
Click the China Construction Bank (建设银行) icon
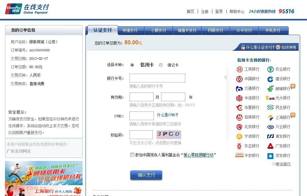click(270, 79)
